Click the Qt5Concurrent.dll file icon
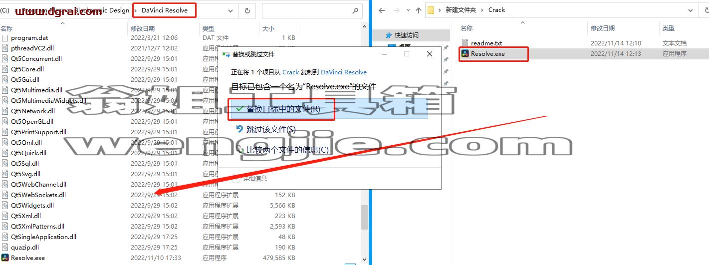 click(5, 59)
